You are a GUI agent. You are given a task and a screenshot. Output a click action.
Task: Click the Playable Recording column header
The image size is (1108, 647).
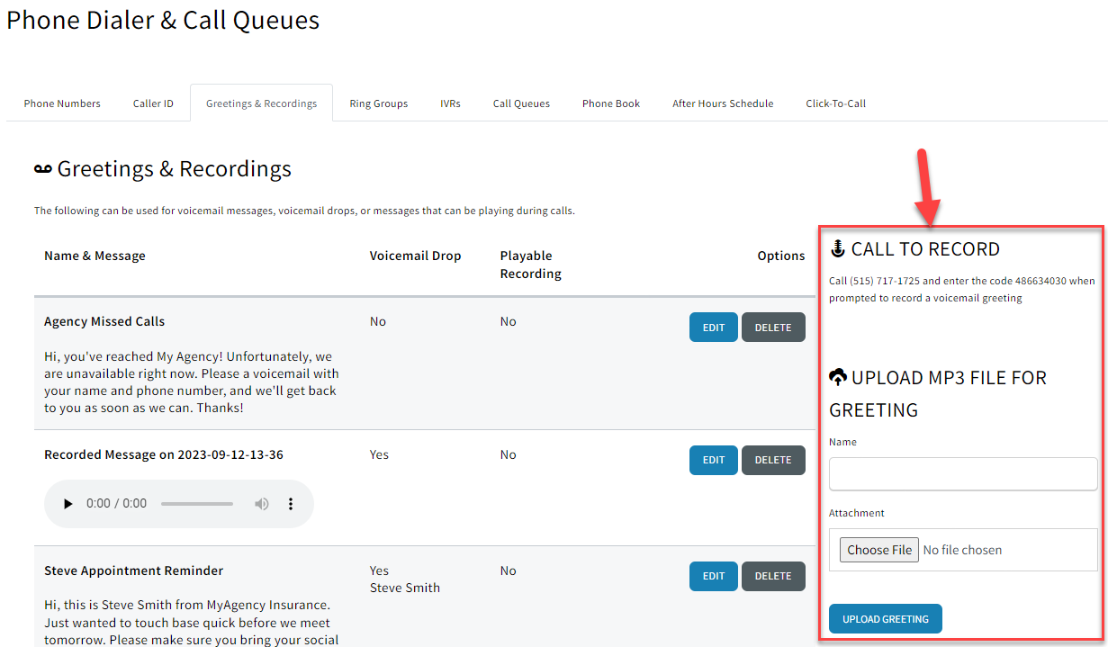[x=531, y=265]
